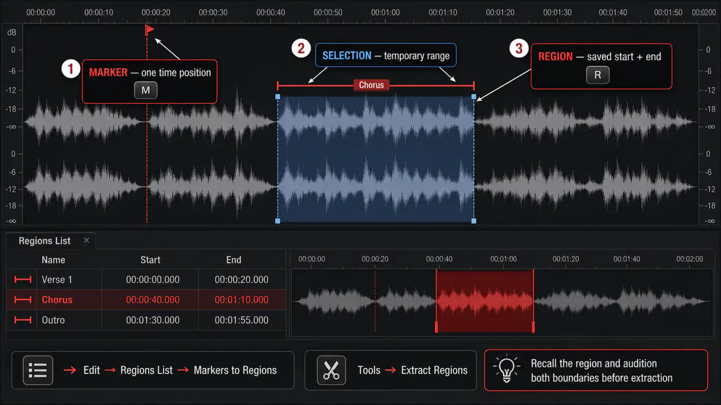Image resolution: width=721 pixels, height=405 pixels.
Task: Click the scissors Extract icon
Action: point(331,370)
